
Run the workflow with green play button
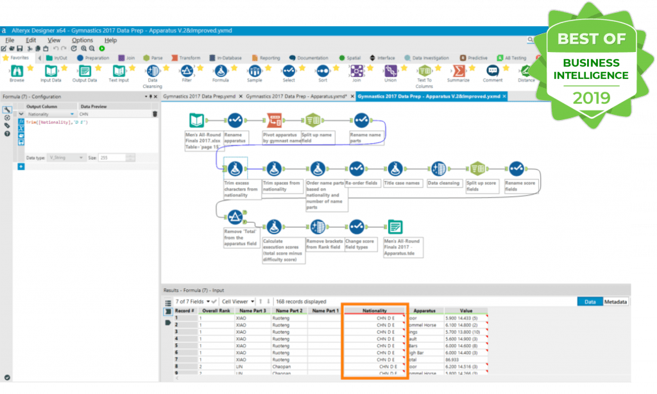(102, 49)
